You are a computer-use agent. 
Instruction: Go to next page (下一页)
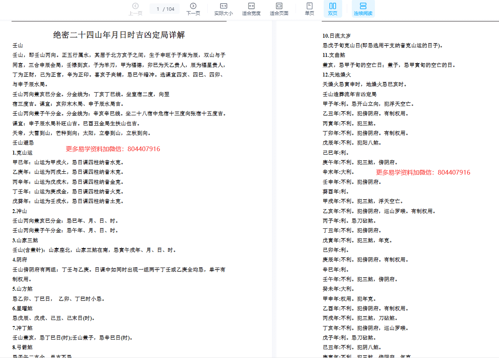pyautogui.click(x=193, y=9)
